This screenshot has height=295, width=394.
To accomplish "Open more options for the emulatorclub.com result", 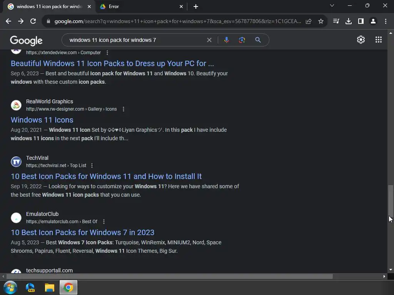I will click(x=104, y=222).
